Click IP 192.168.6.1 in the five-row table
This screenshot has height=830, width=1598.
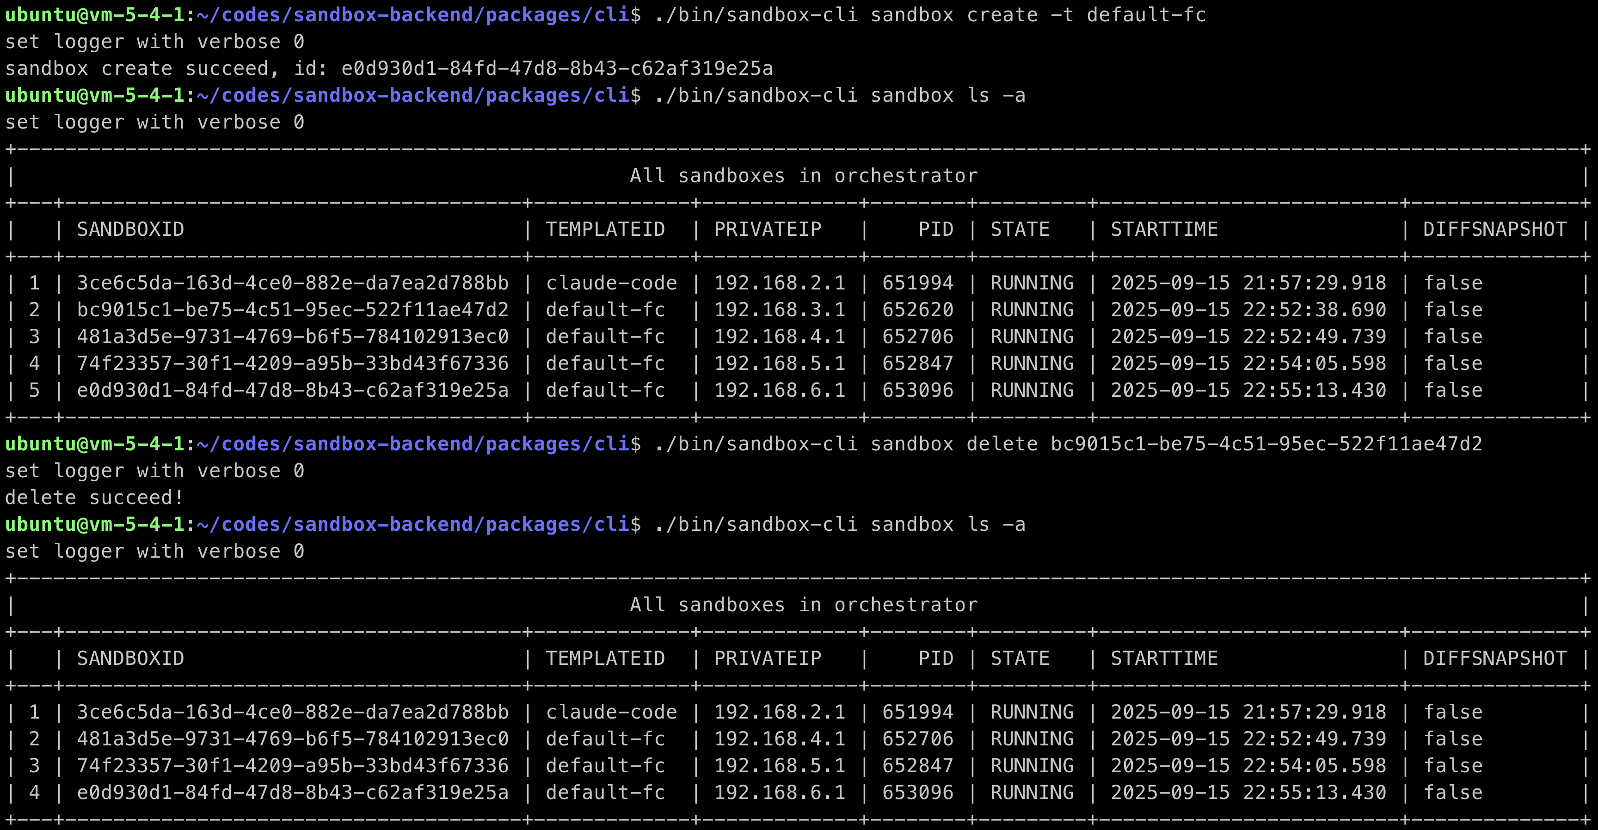pyautogui.click(x=780, y=390)
